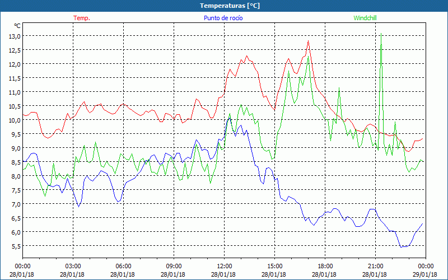Click the 09:00 time axis label
The width and height of the screenshot is (448, 280).
coord(174,267)
